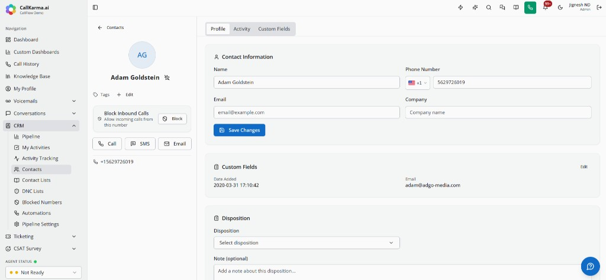Open the +1 country code dropdown

click(x=418, y=83)
